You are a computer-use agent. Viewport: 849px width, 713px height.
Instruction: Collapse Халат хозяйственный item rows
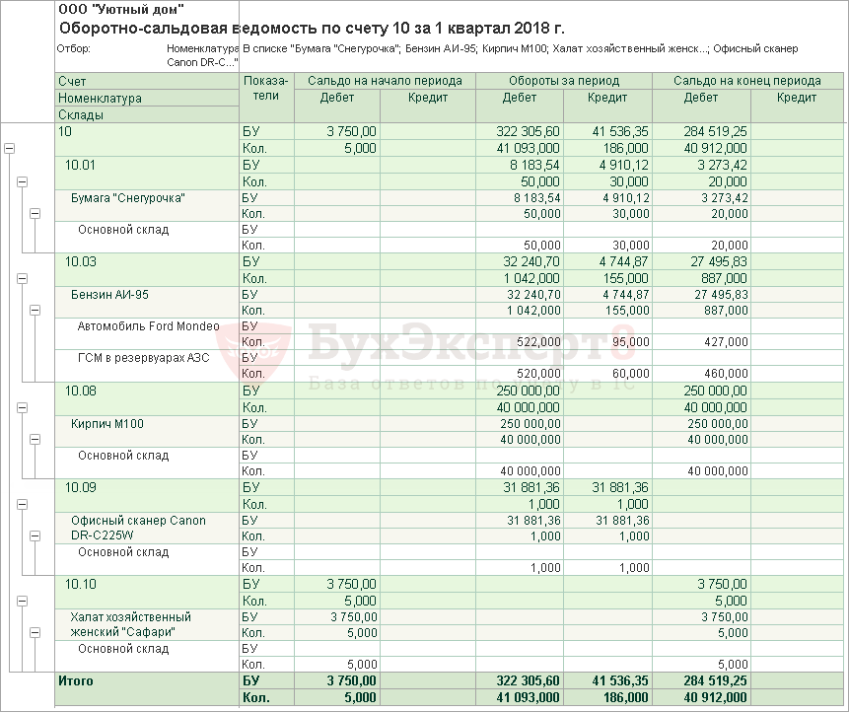point(35,632)
